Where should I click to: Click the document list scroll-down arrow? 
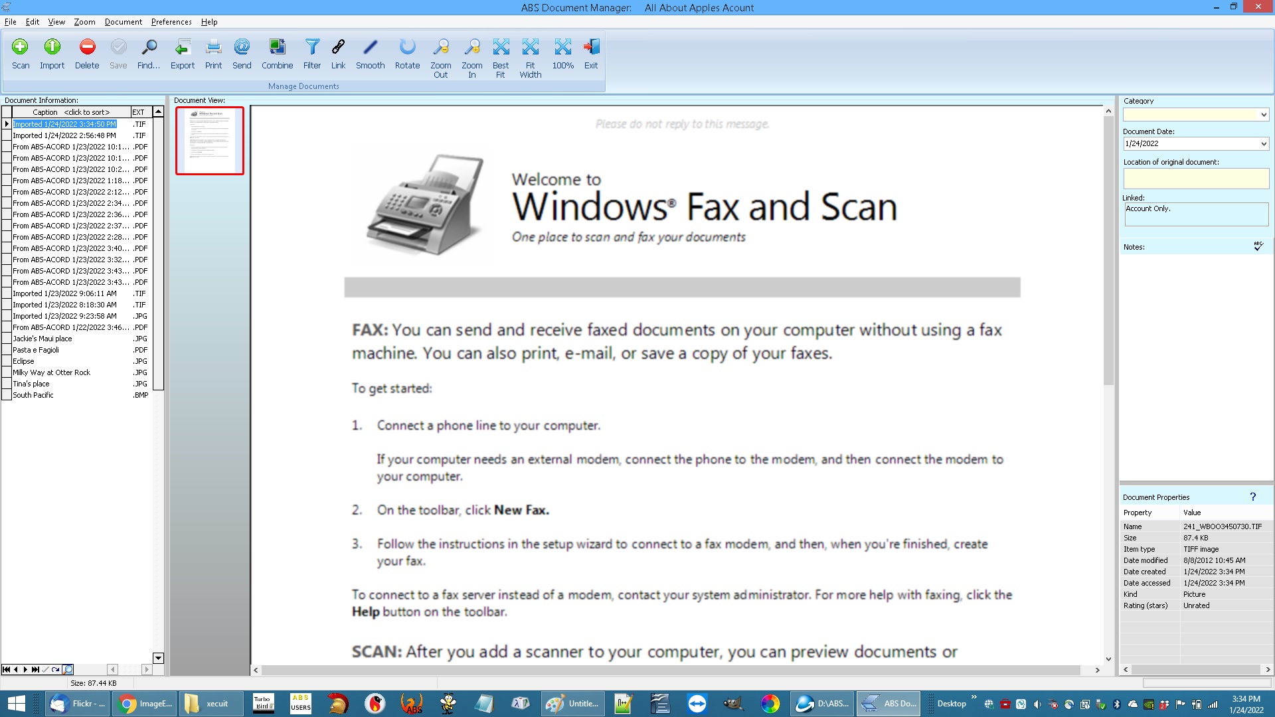coord(158,658)
